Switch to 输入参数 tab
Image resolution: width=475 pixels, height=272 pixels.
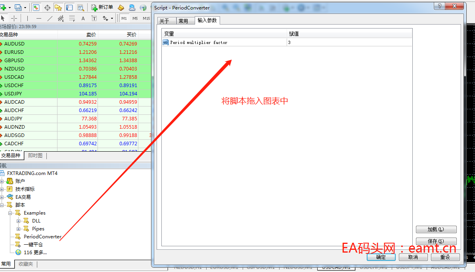pos(207,20)
